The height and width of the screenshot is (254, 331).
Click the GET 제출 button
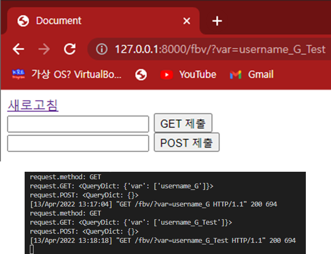click(183, 123)
